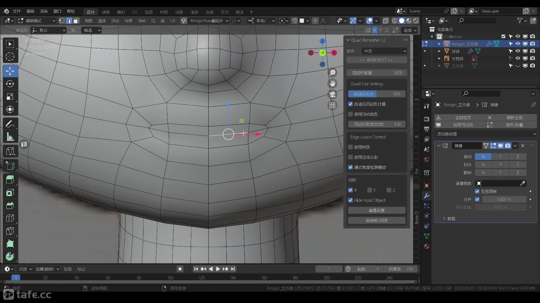
Task: Click the pan view hand icon
Action: tap(332, 84)
